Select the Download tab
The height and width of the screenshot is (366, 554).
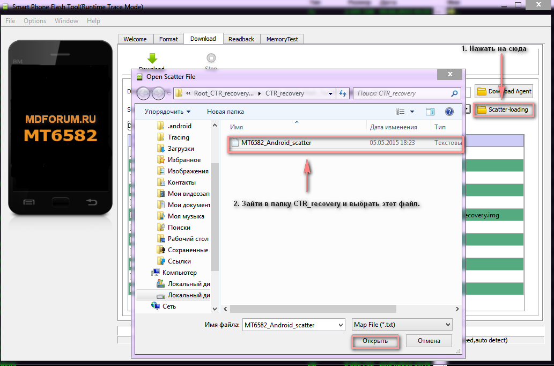(203, 39)
